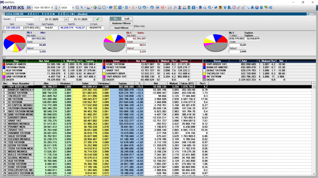Screen dimensions: 318x178
Task: Expand the 1024-100-BEYAZ layout dropdown
Action: click(52, 7)
